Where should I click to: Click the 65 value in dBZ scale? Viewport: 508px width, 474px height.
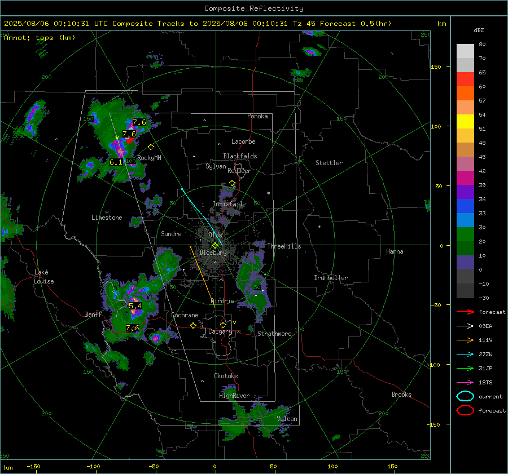click(482, 73)
